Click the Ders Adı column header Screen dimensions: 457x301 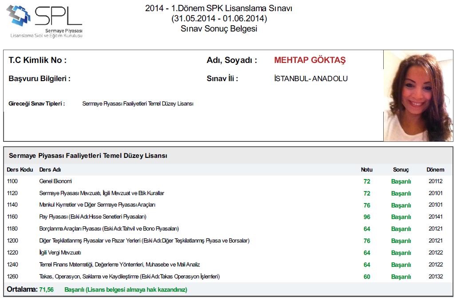coord(50,169)
